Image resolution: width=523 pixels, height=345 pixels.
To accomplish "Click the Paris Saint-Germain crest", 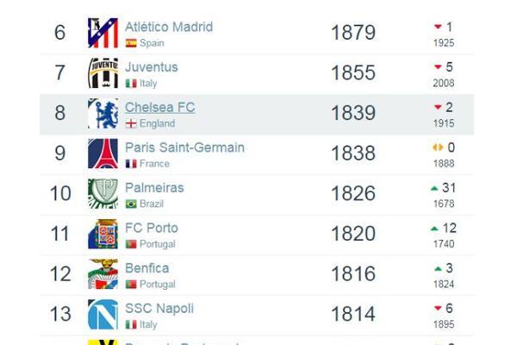I will tap(103, 154).
